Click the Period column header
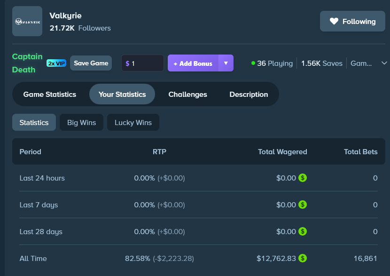 click(31, 152)
